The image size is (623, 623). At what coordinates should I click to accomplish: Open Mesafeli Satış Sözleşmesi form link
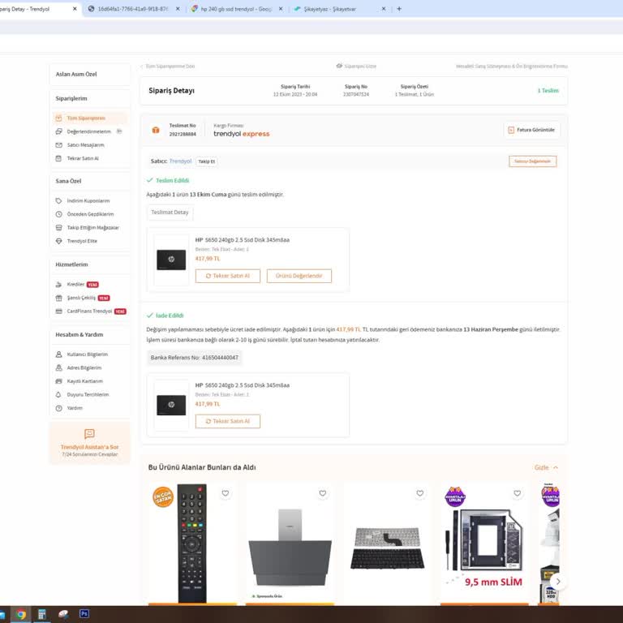point(511,67)
